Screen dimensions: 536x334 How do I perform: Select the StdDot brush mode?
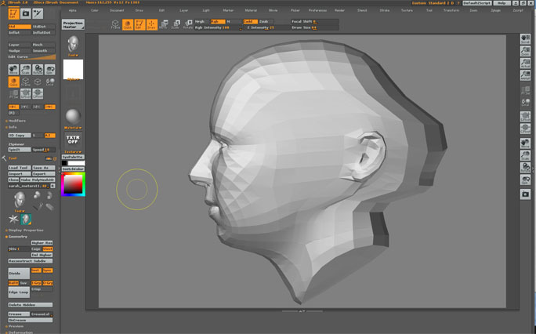(43, 27)
